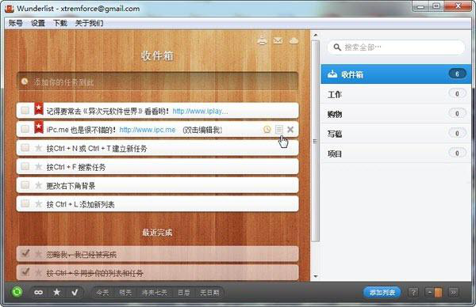
Task: Filter tasks with 无日期
Action: click(x=209, y=293)
